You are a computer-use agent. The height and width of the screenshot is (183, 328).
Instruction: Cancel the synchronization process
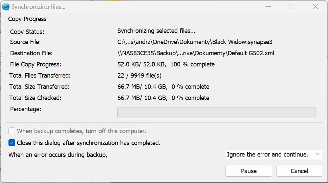click(x=299, y=171)
